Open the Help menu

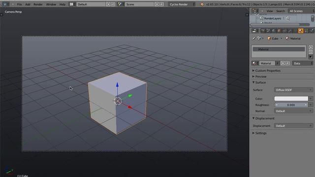tap(63, 4)
